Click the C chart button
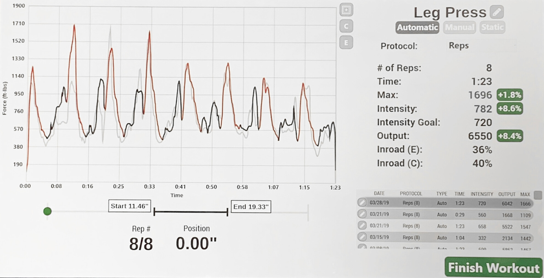The width and height of the screenshot is (544, 278). click(x=346, y=26)
